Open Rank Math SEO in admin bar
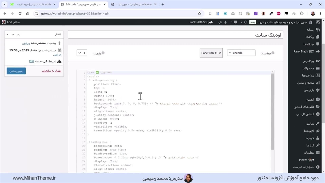The height and width of the screenshot is (183, 325). point(201,22)
